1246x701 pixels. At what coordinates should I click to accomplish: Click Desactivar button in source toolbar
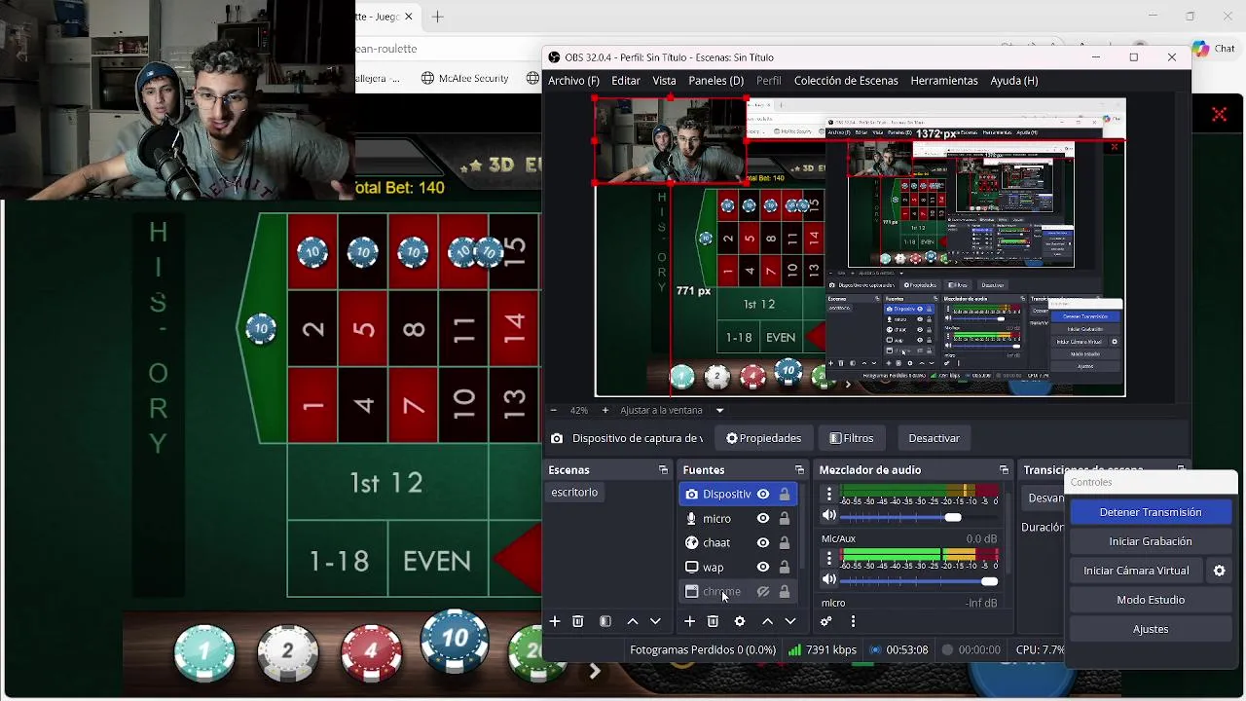click(934, 438)
